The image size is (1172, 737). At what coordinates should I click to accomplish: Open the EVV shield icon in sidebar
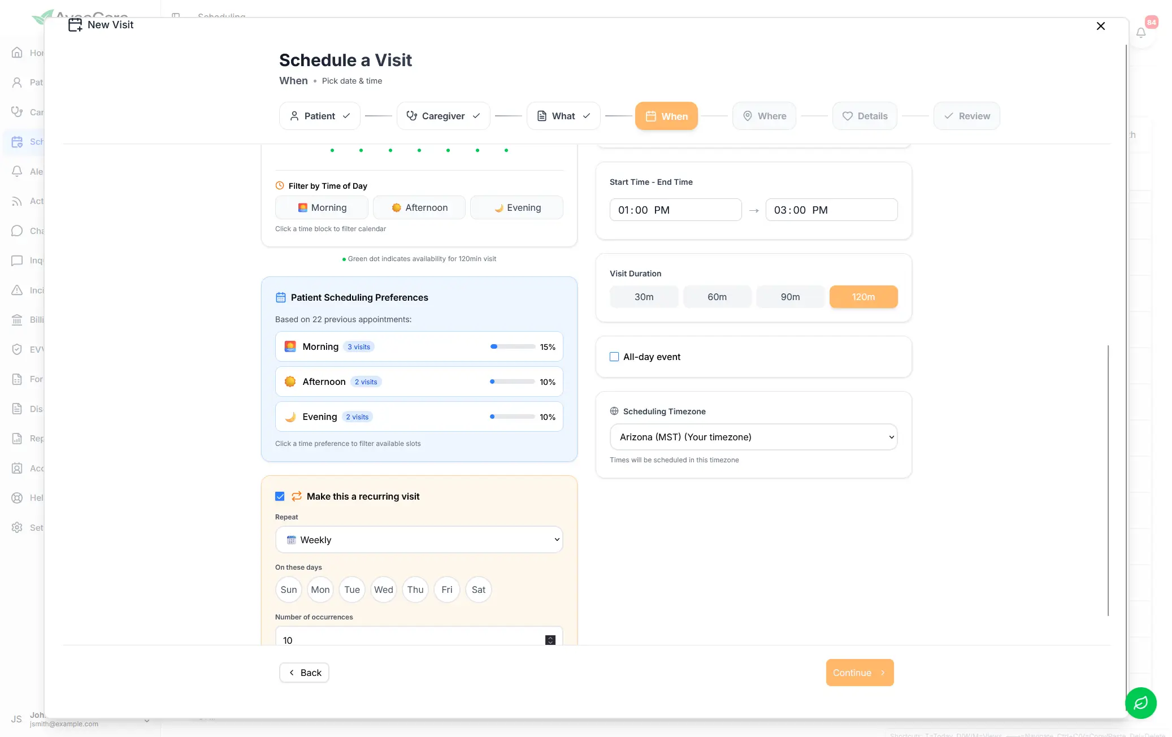click(x=17, y=349)
